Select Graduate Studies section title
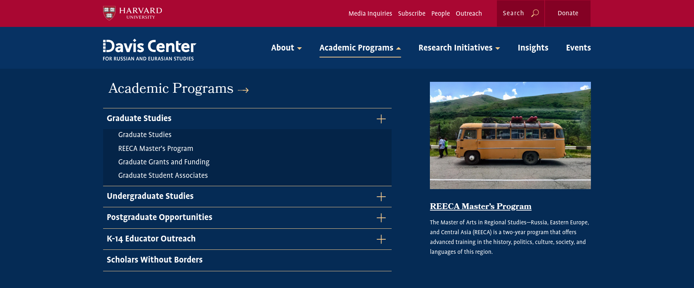 point(139,118)
